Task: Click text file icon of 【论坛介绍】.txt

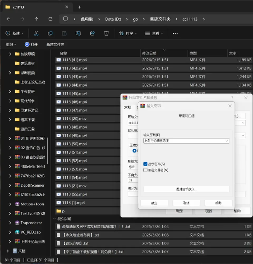Action: tap(59, 243)
